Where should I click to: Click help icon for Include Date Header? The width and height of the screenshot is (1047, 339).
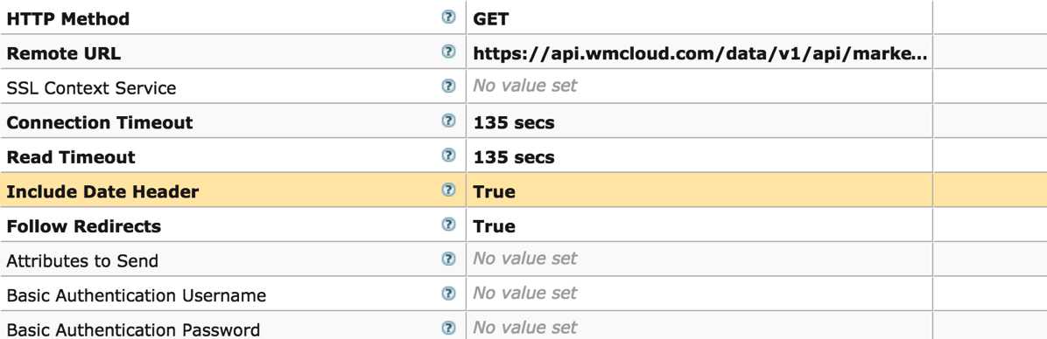pos(449,190)
